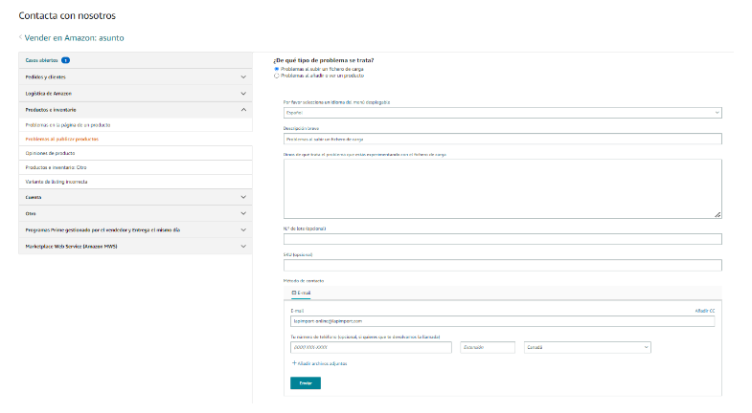Expand the 'Logística de Amazon' category
This screenshot has width=752, height=413.
135,94
